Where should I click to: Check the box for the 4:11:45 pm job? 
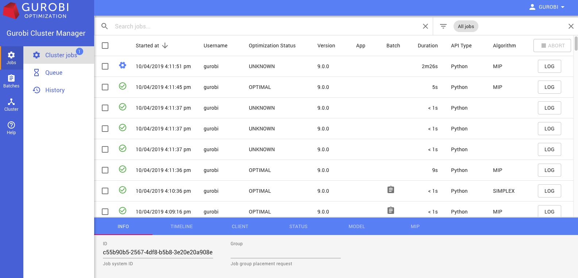[105, 87]
